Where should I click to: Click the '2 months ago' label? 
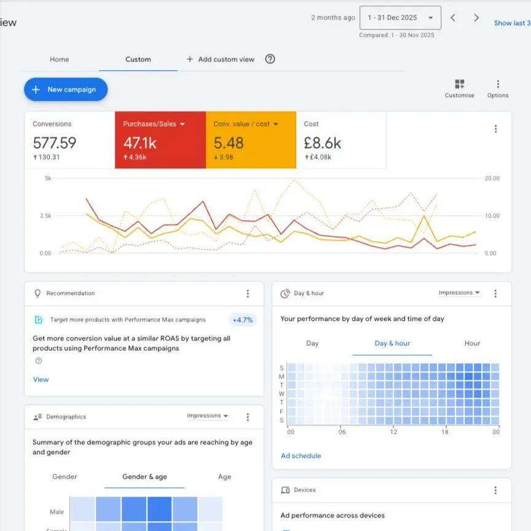[x=333, y=18]
